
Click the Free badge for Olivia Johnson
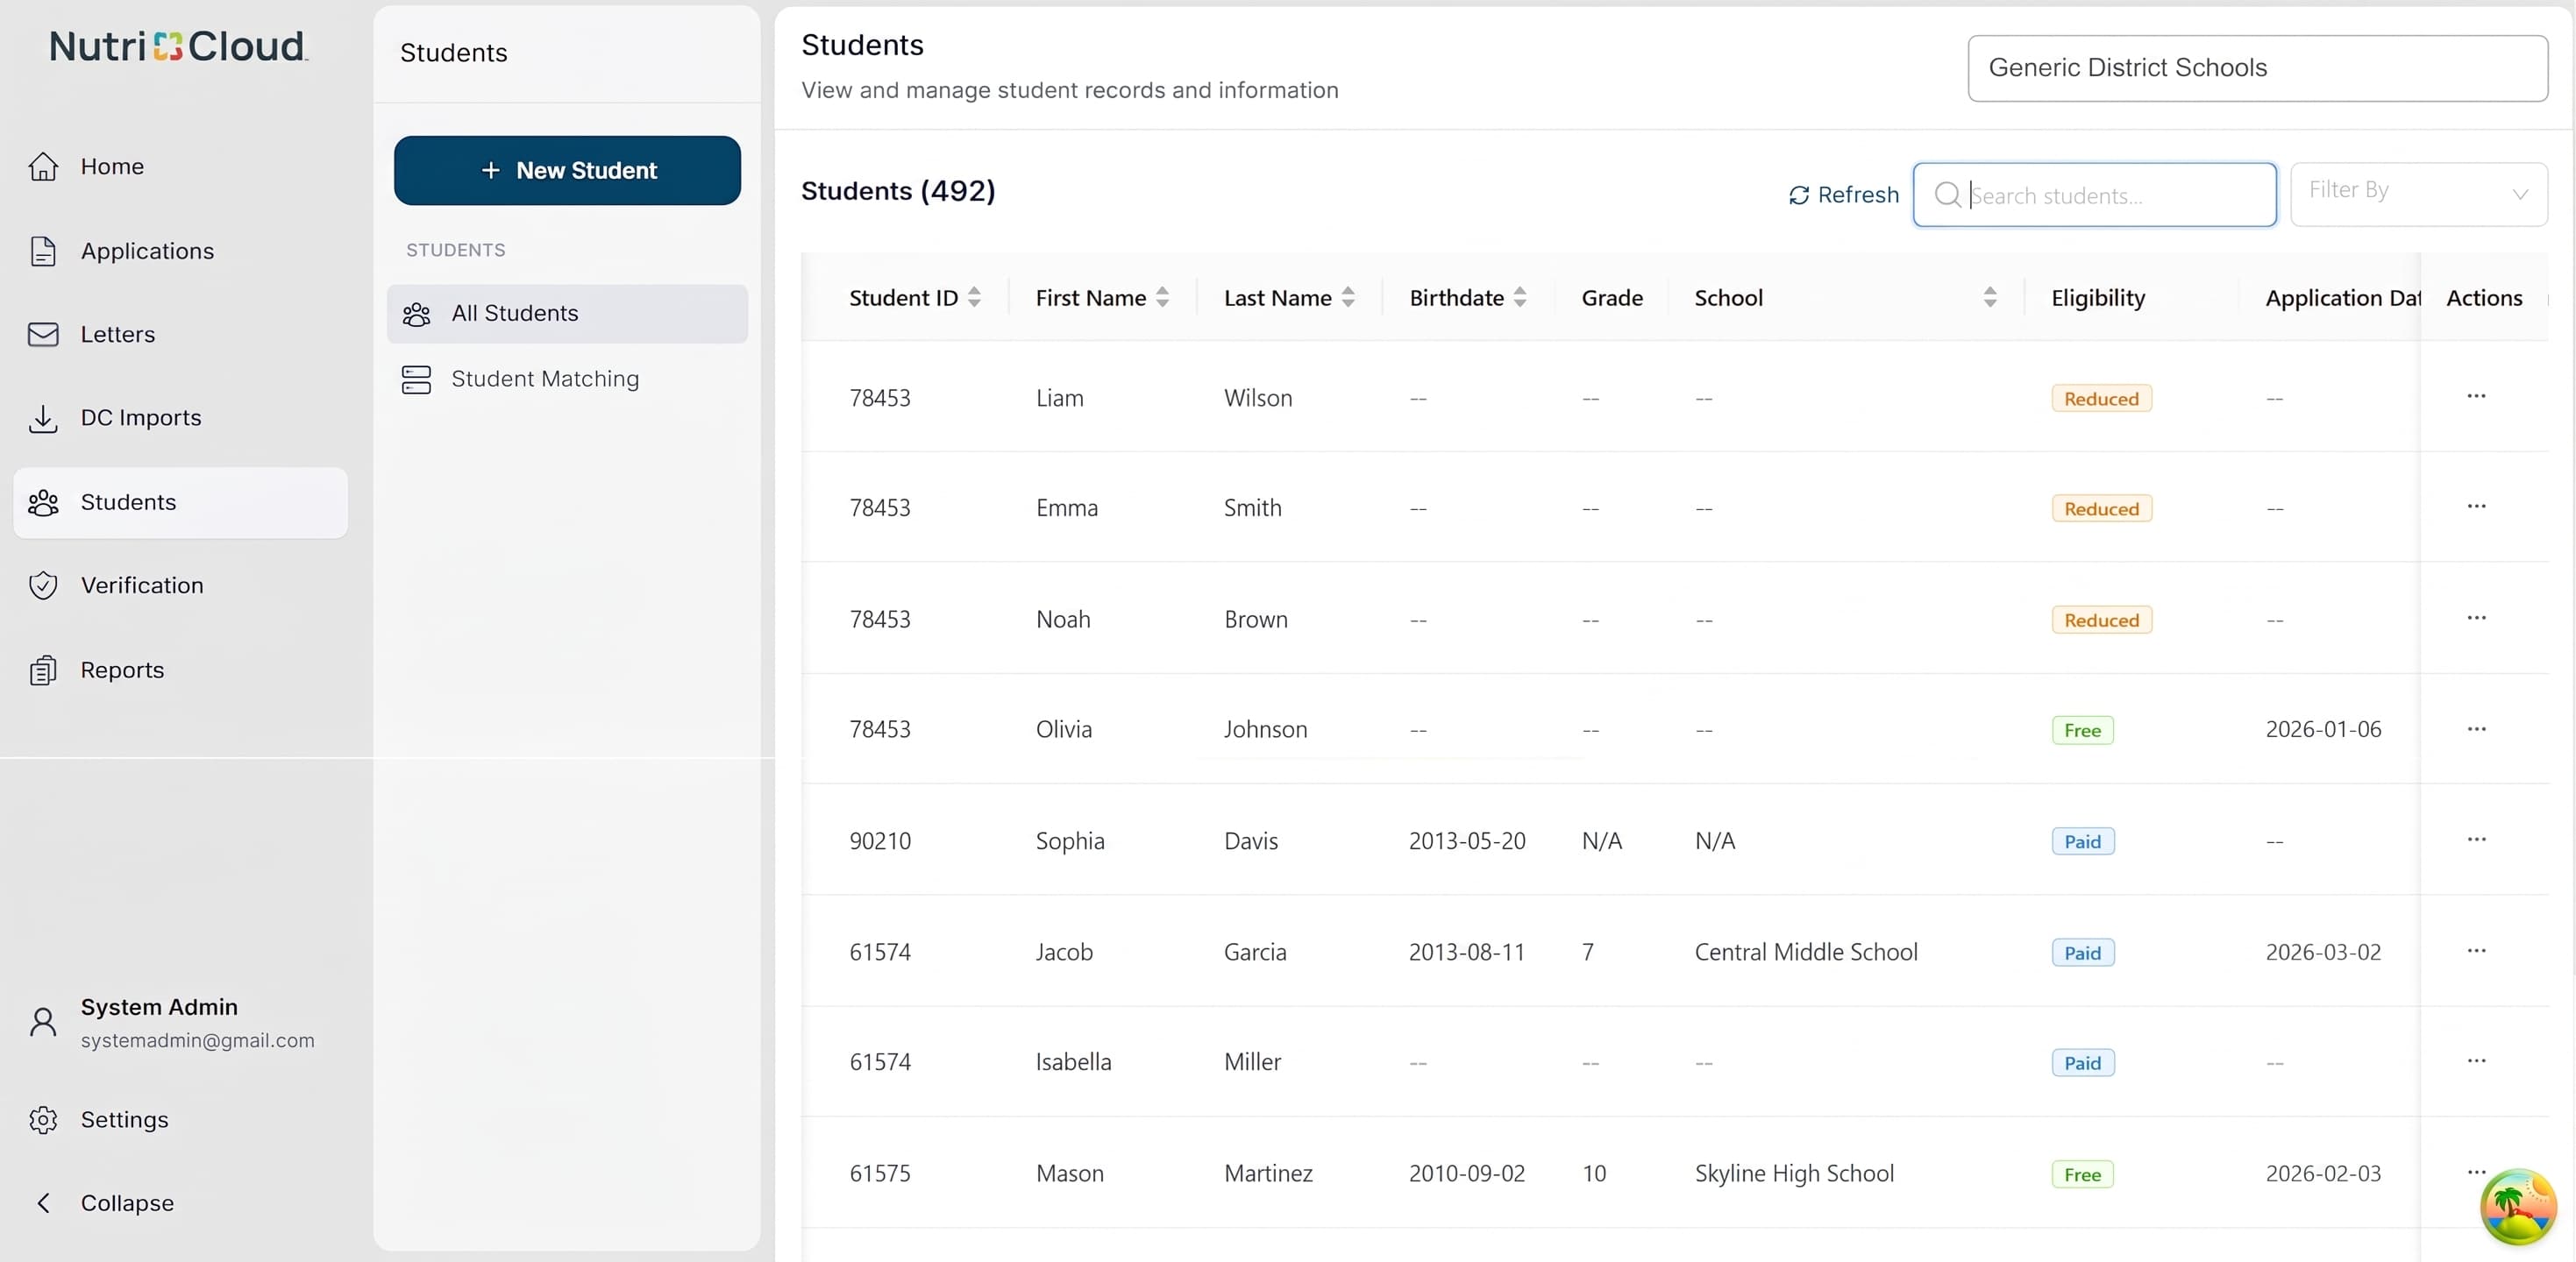pyautogui.click(x=2082, y=730)
